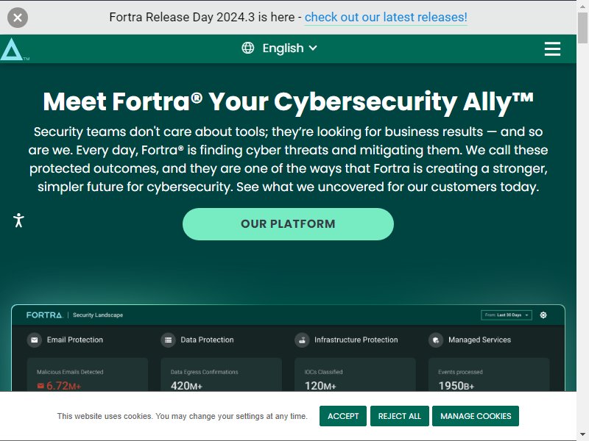This screenshot has height=441, width=589.
Task: Select the Email Protection heading
Action: pyautogui.click(x=75, y=340)
